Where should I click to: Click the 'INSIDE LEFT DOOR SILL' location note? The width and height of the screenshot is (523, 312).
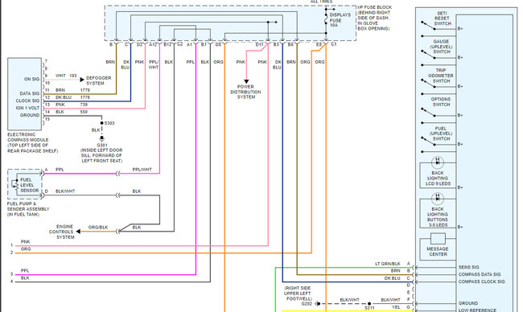[101, 156]
